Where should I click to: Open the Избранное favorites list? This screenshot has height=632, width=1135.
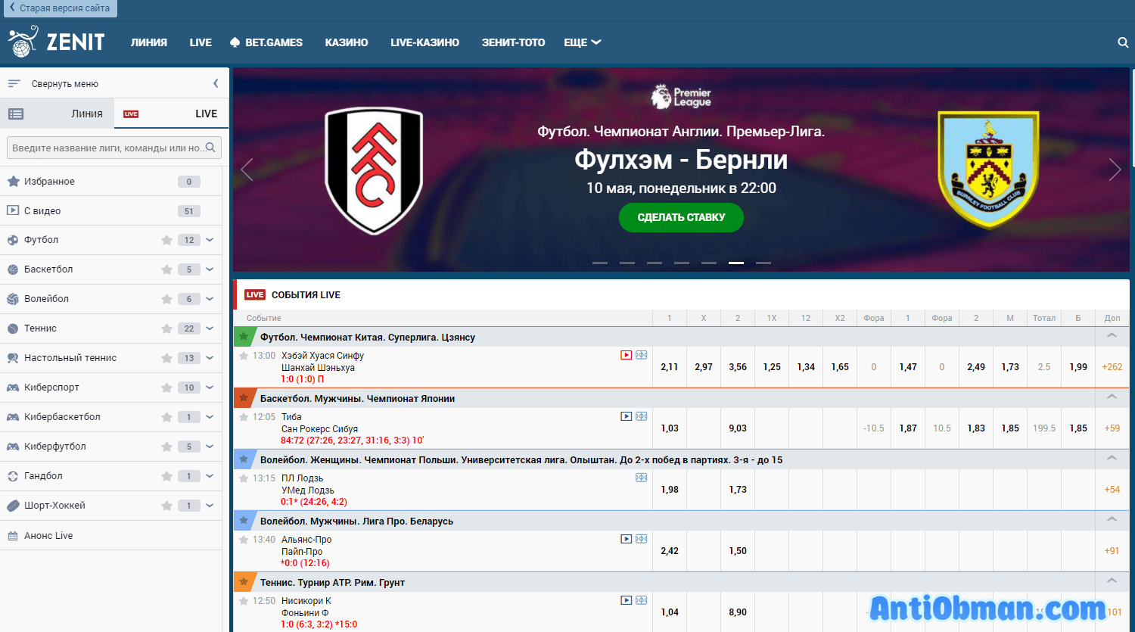[x=110, y=182]
